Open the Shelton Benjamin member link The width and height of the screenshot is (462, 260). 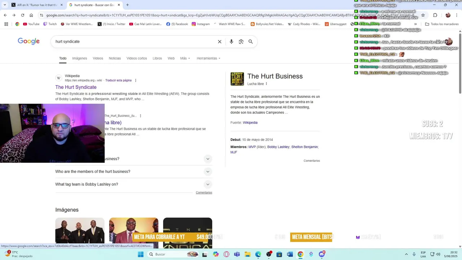(x=304, y=147)
